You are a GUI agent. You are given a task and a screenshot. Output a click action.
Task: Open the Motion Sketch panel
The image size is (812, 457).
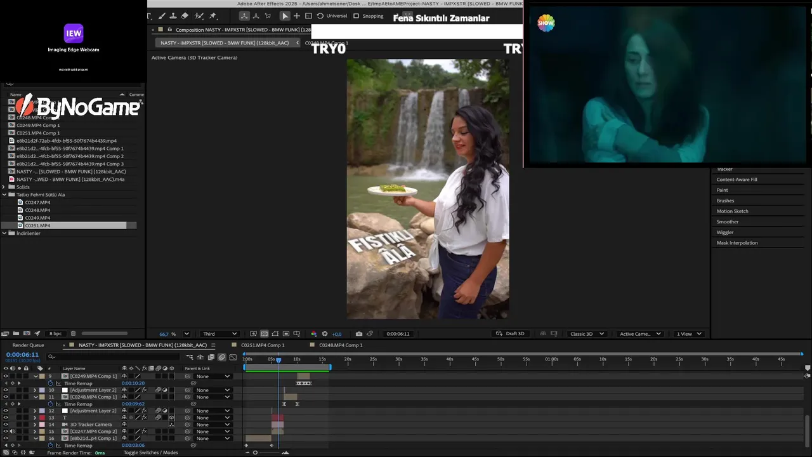click(x=732, y=211)
